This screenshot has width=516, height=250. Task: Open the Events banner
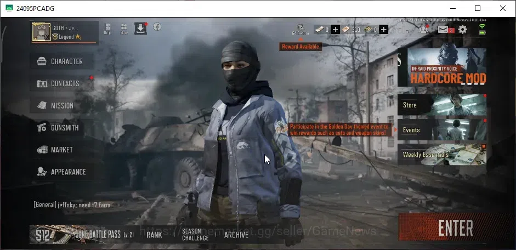coord(442,129)
